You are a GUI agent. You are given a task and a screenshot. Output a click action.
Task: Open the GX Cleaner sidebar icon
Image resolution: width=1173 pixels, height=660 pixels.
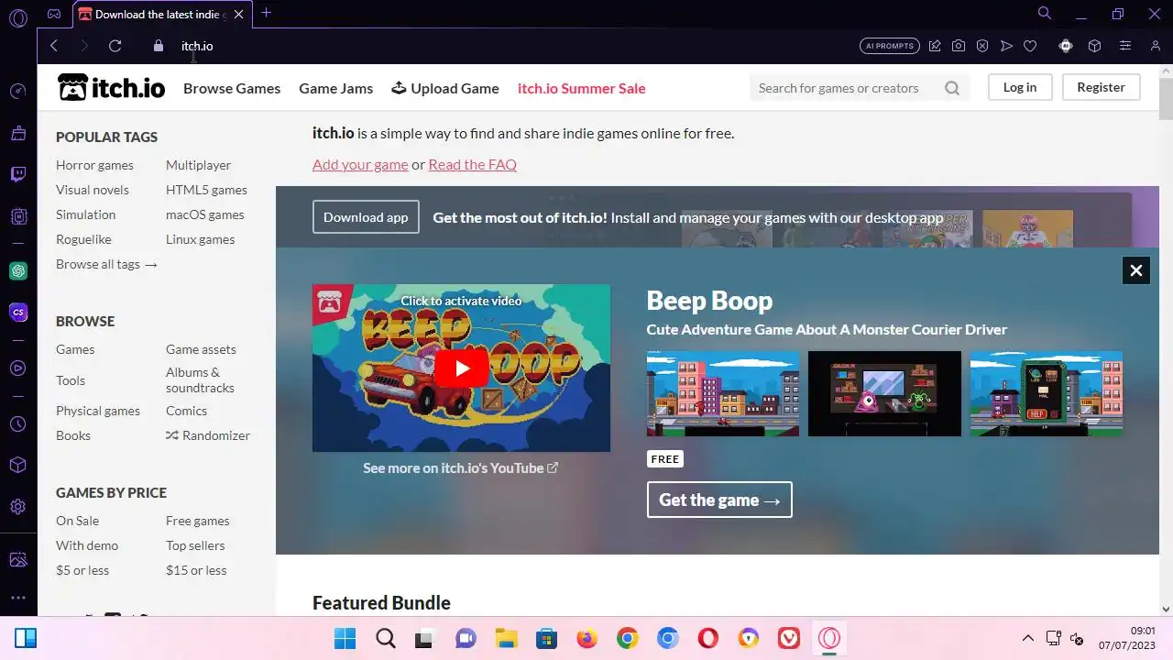pyautogui.click(x=18, y=133)
